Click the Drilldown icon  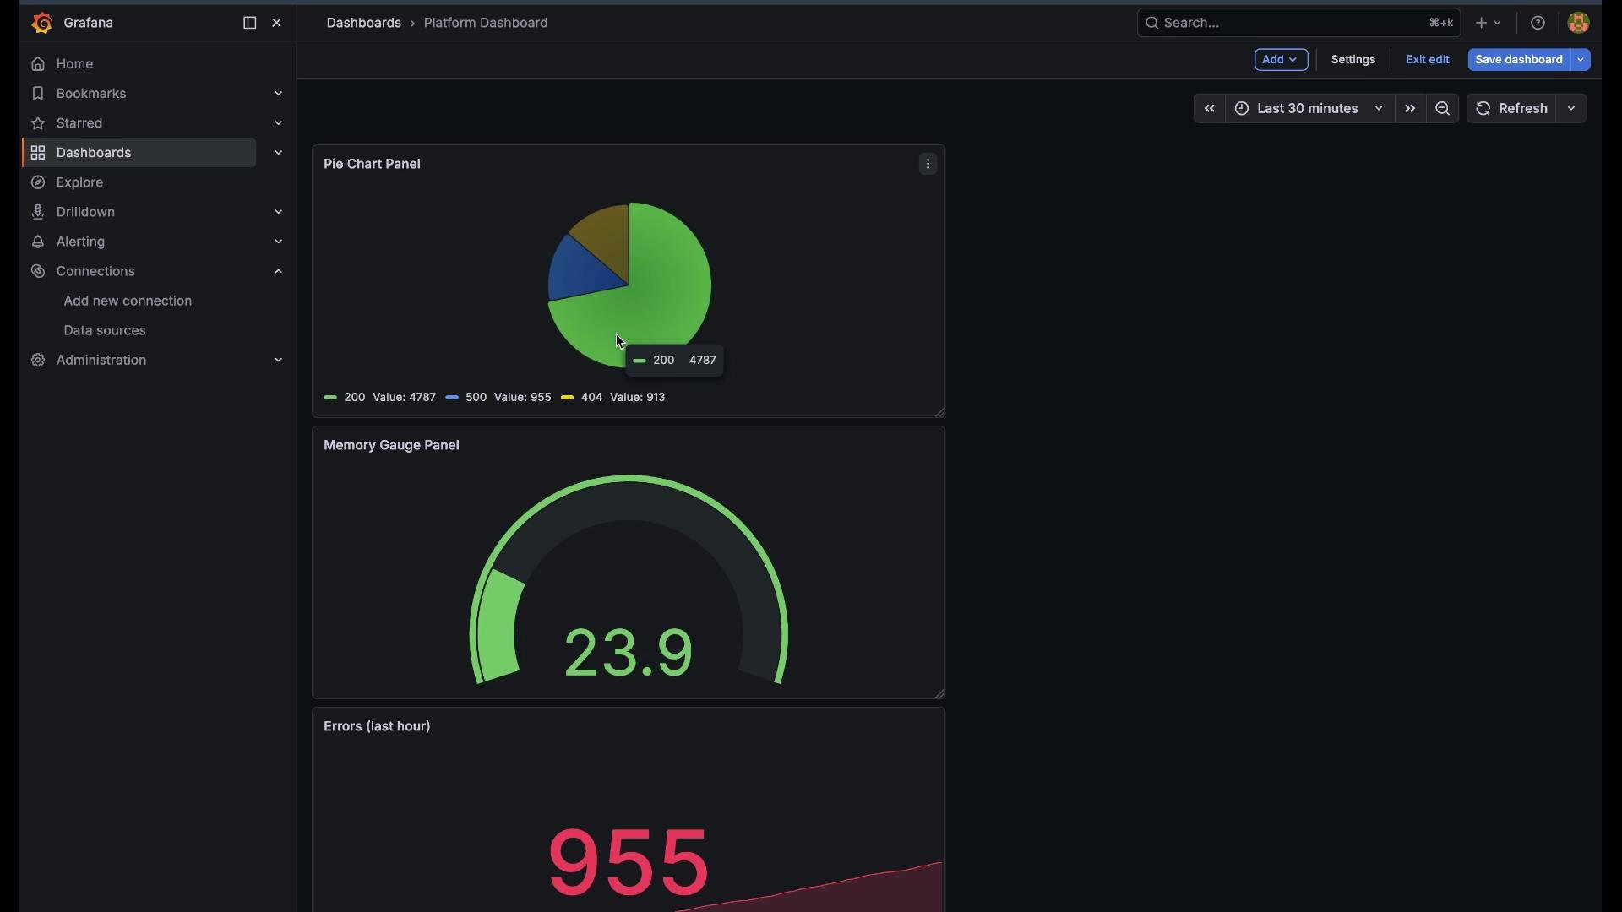[38, 212]
